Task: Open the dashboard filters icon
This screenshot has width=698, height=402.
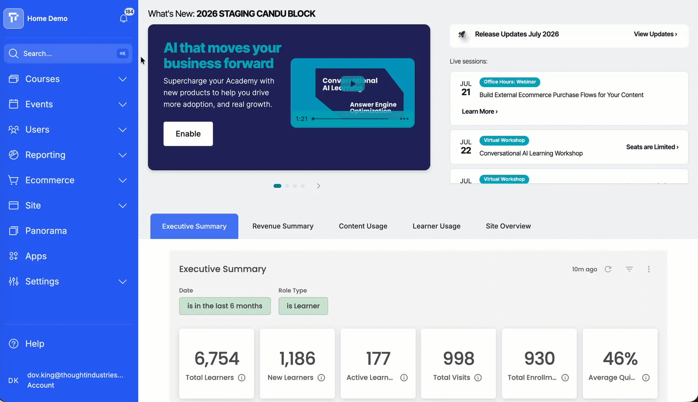Action: coord(629,269)
